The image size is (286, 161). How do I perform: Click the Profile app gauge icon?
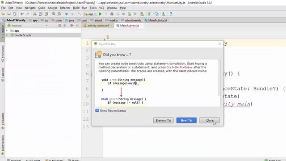pos(123,14)
